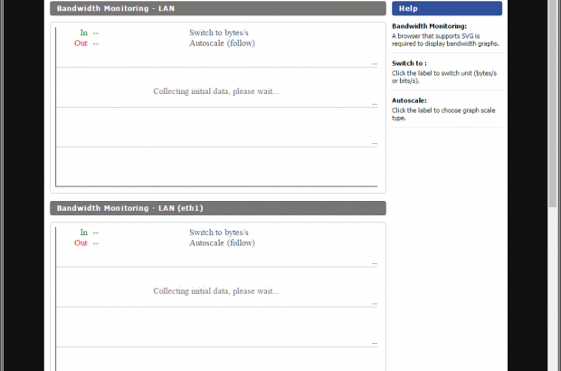Click the 'Autoscale:' help heading
This screenshot has width=561, height=371.
[408, 100]
